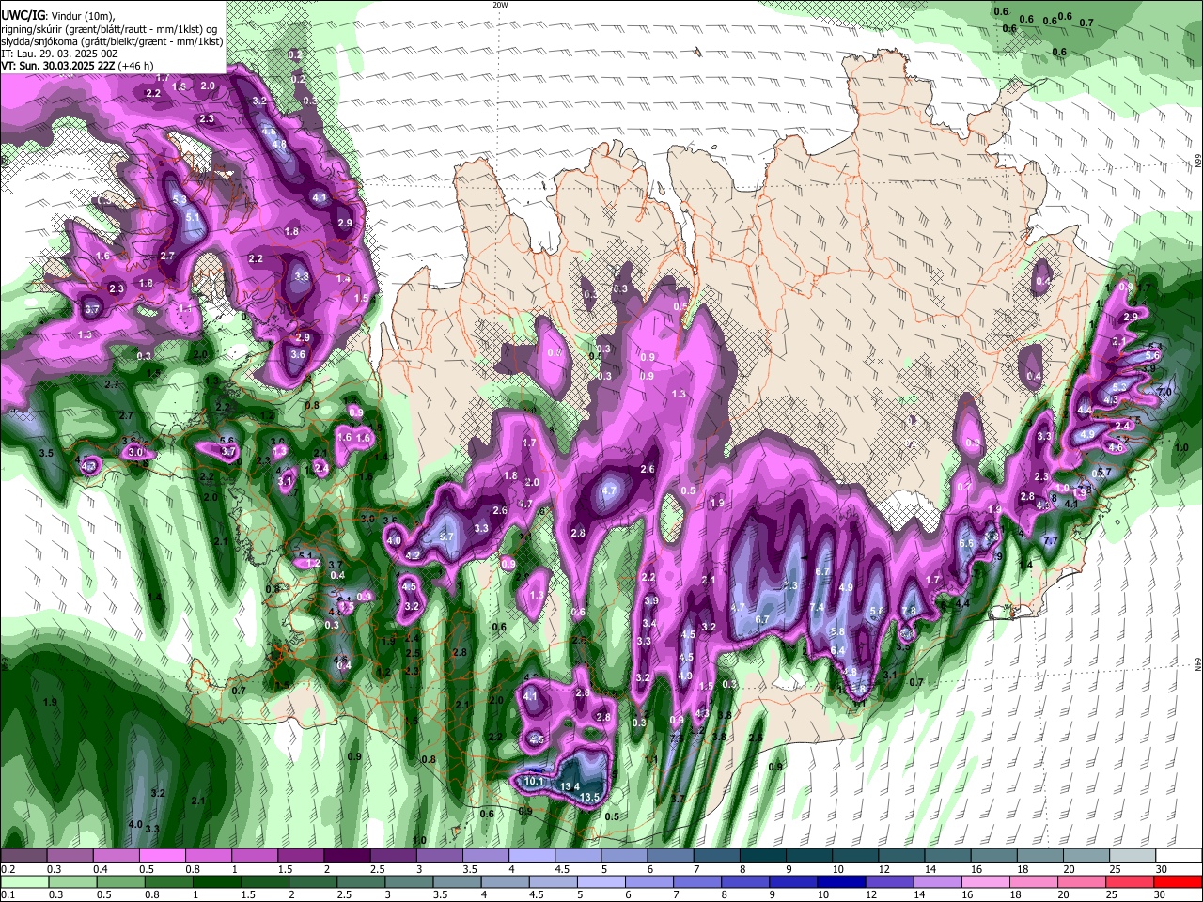Screen dimensions: 1203x902
Task: Click the 'UWC/IG: Vindur (10m)' title line
Action: (x=57, y=15)
